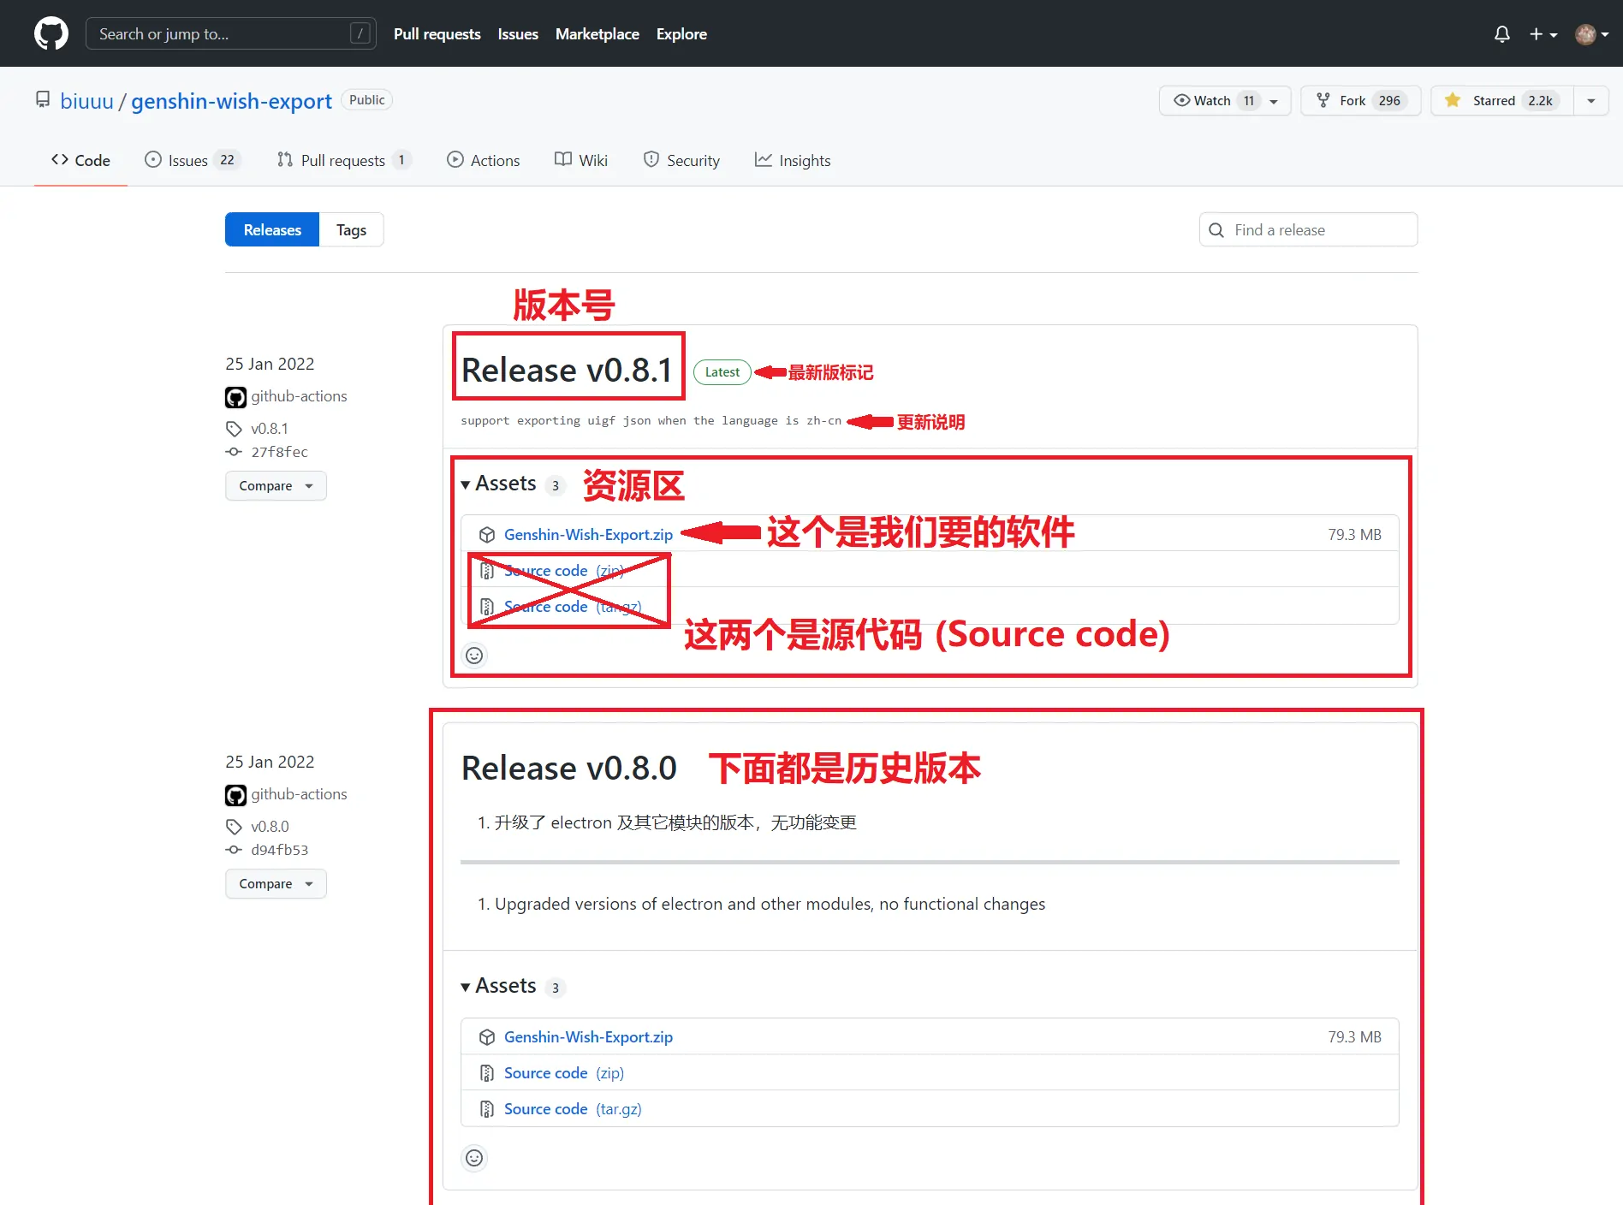The image size is (1623, 1205).
Task: Collapse the Assets section of v0.8.0
Action: [x=512, y=986]
